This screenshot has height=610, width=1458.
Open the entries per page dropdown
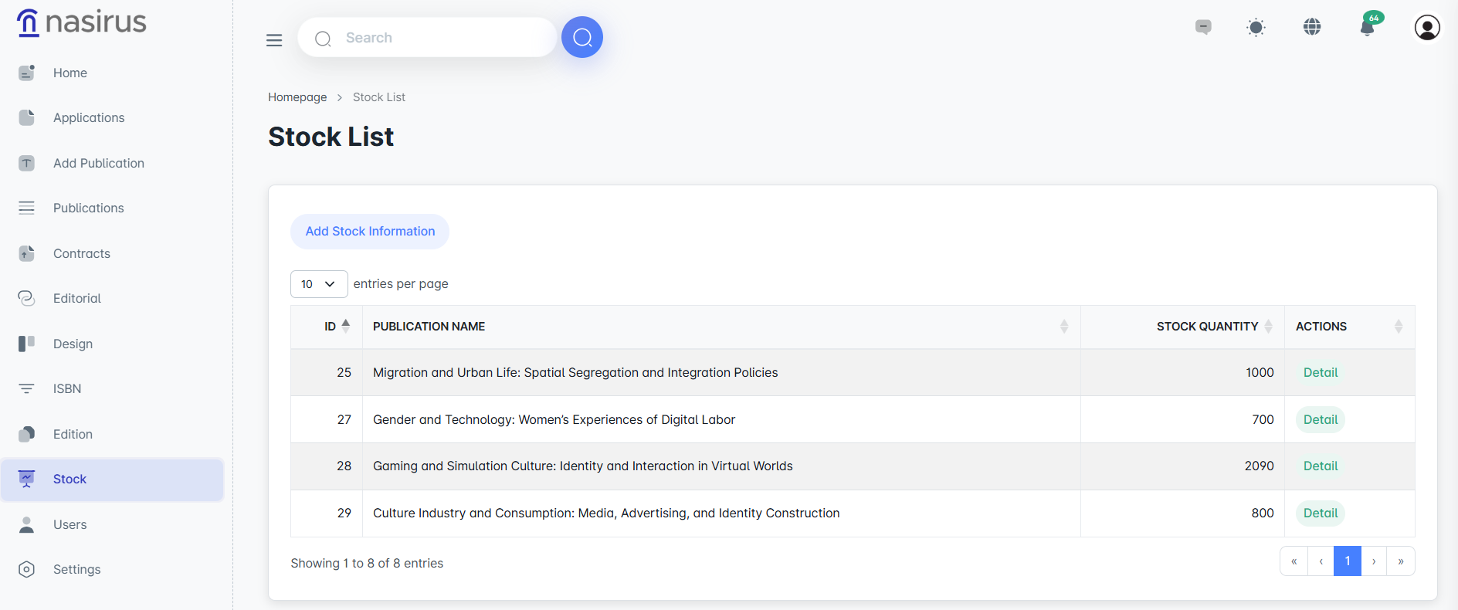318,284
